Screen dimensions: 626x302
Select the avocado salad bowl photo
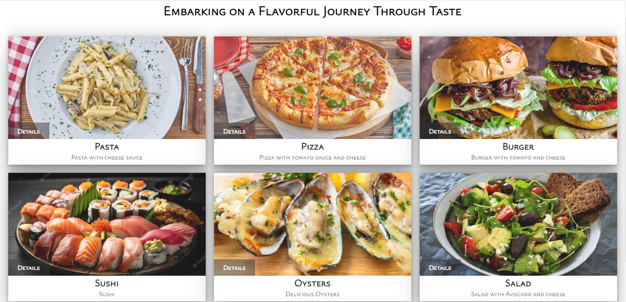(518, 220)
